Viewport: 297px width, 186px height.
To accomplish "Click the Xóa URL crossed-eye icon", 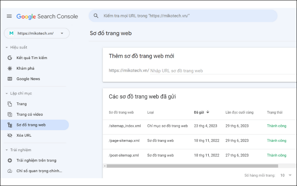I will [10, 135].
